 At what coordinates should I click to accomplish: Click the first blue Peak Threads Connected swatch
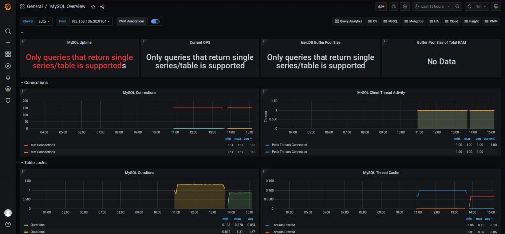(x=267, y=145)
